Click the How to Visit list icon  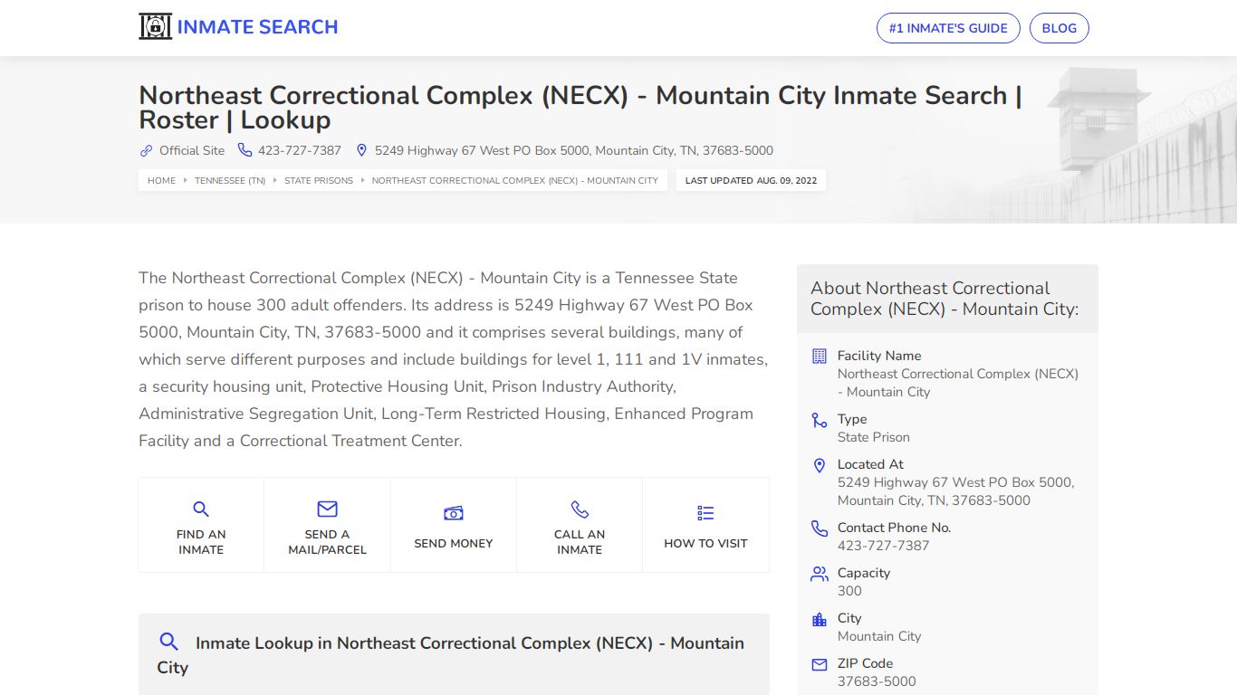[705, 513]
